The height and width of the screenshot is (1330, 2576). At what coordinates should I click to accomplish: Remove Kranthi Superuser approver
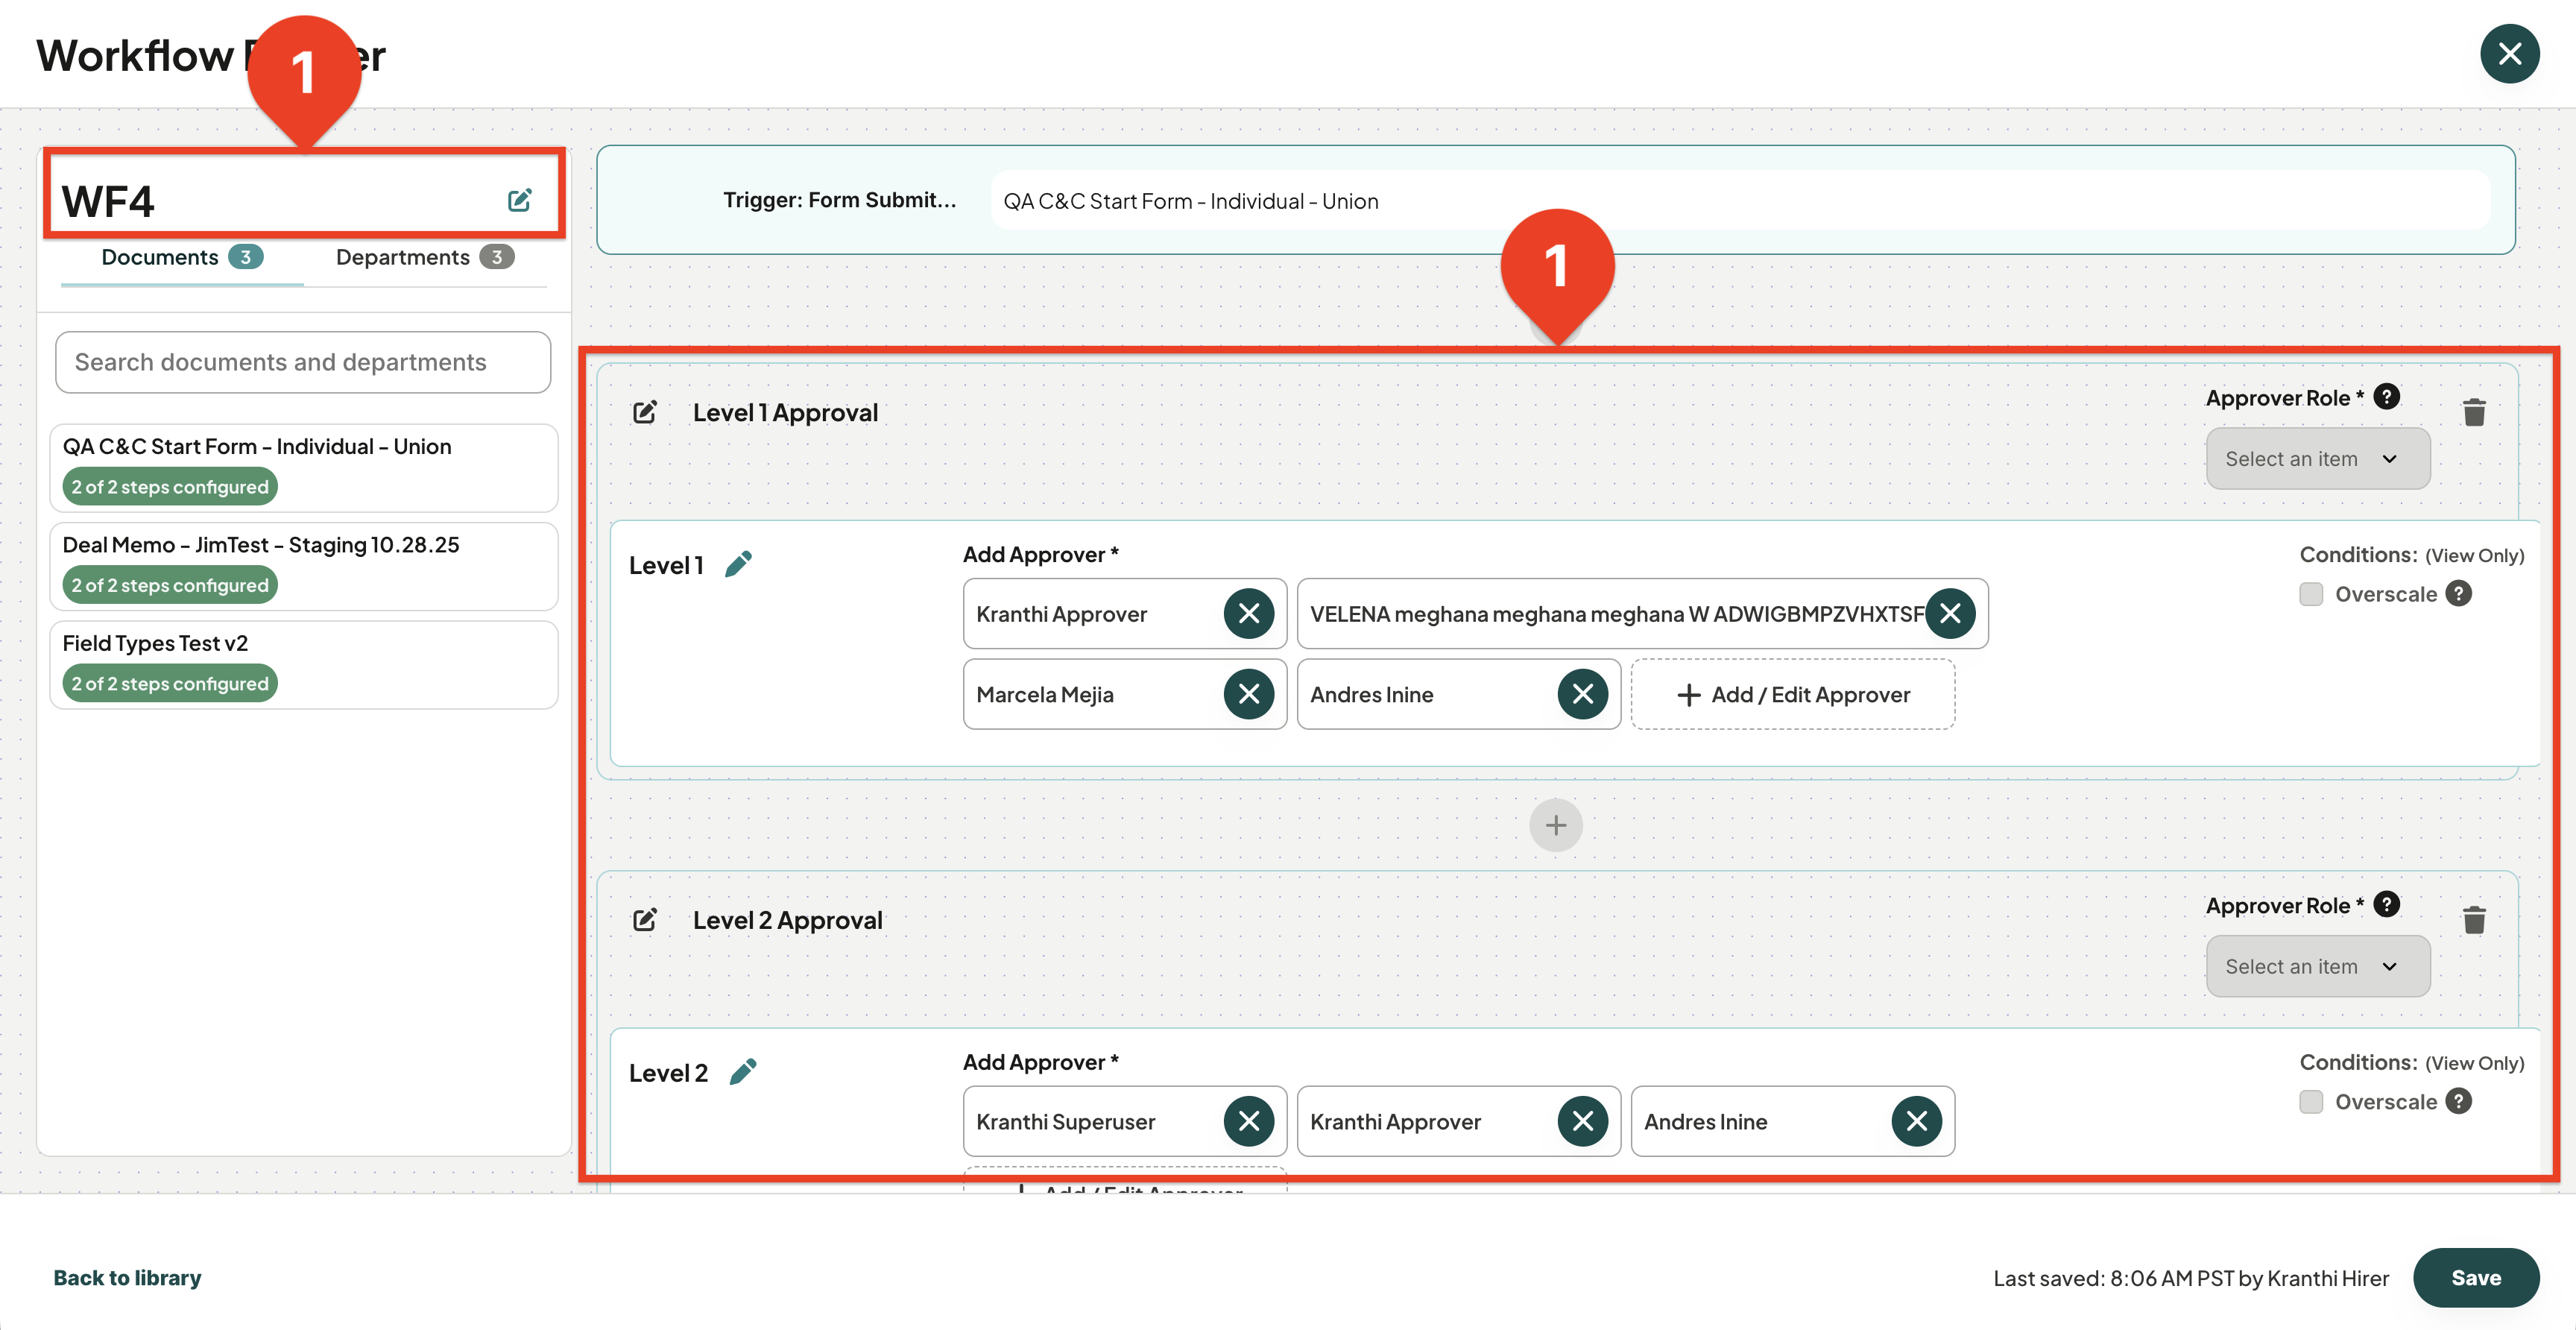tap(1249, 1121)
